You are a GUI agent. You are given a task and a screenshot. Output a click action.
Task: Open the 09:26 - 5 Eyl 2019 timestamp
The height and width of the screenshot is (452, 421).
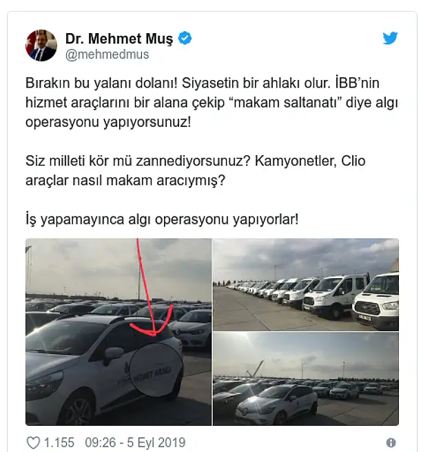[135, 442]
